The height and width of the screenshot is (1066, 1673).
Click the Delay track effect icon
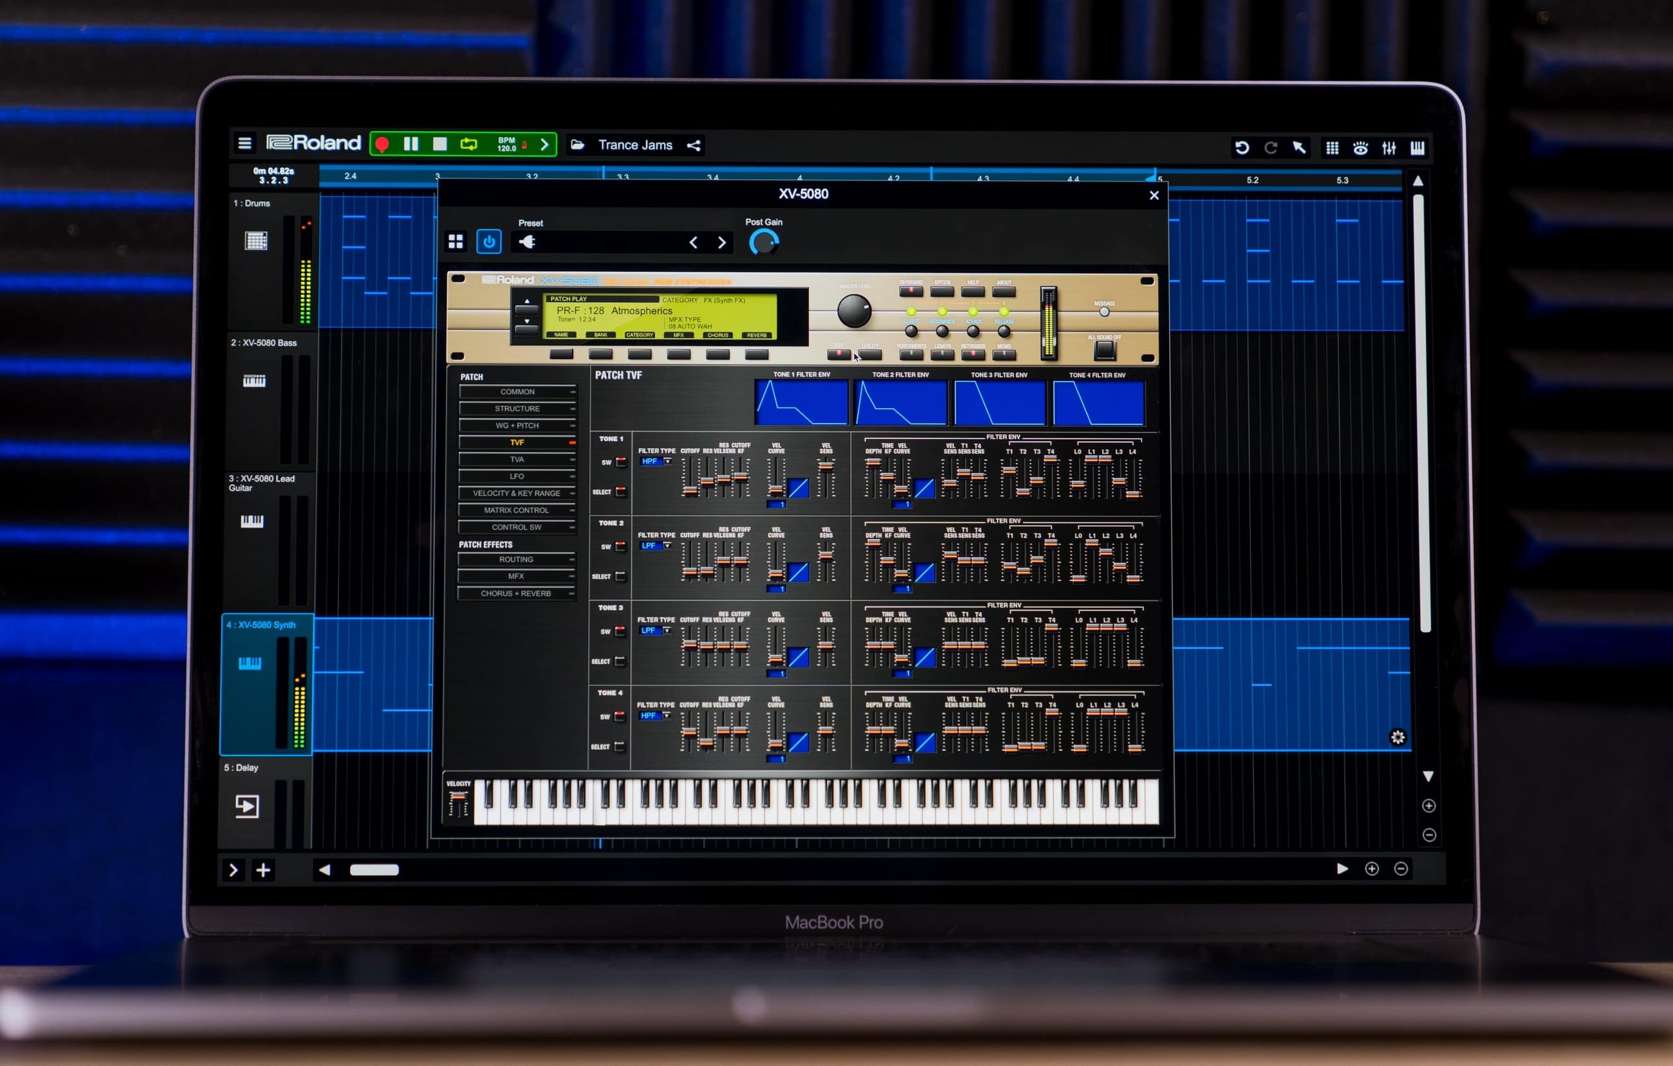246,806
